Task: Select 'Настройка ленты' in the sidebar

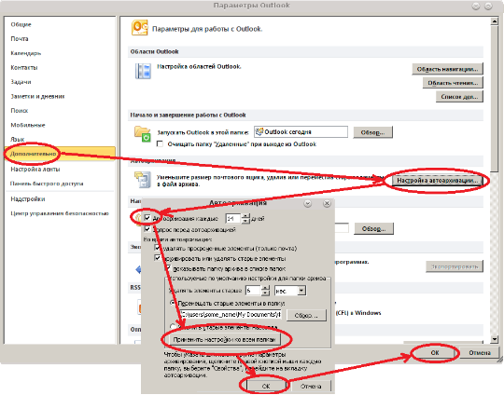Action: click(x=35, y=170)
